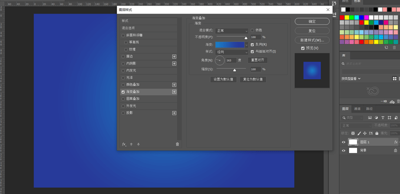
Task: Lock transparent pixels in Layers panel
Action: [x=353, y=133]
